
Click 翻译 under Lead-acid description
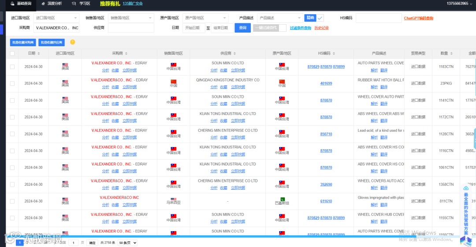[384, 137]
